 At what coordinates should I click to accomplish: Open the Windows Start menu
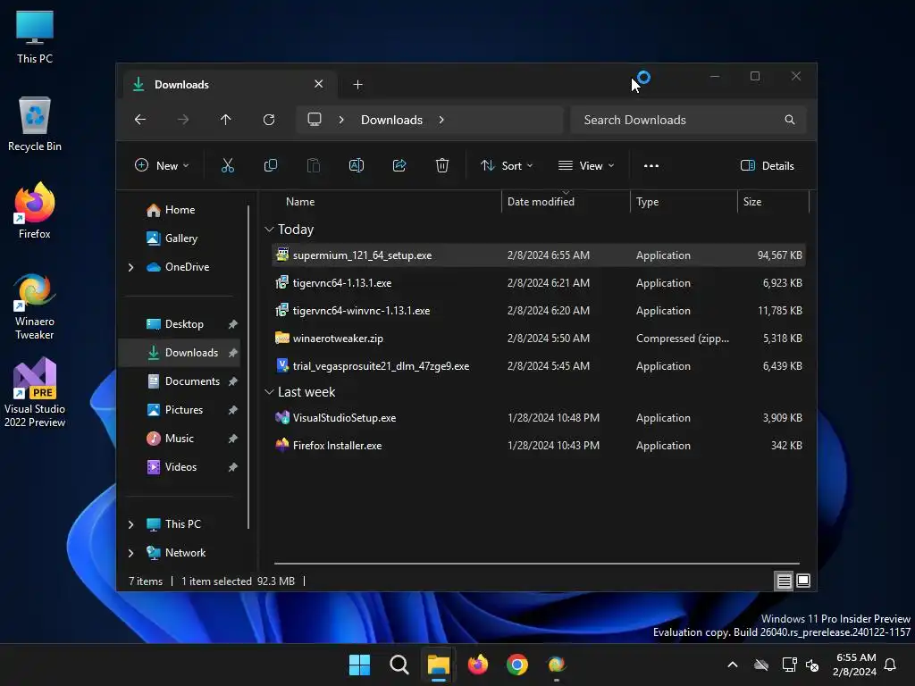359,665
